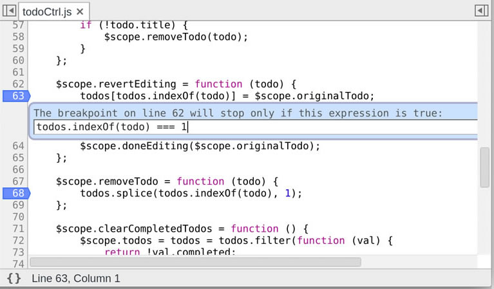The image size is (494, 289).
Task: Click line number 62 in gutter
Action: pyautogui.click(x=17, y=84)
